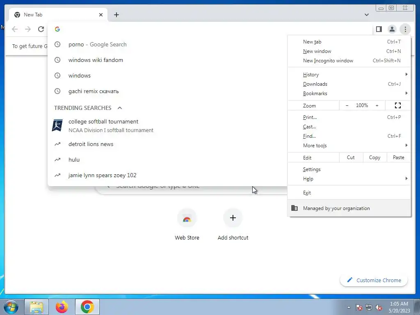Select the 'windows' history suggestion
The width and height of the screenshot is (420, 315).
coord(167,75)
